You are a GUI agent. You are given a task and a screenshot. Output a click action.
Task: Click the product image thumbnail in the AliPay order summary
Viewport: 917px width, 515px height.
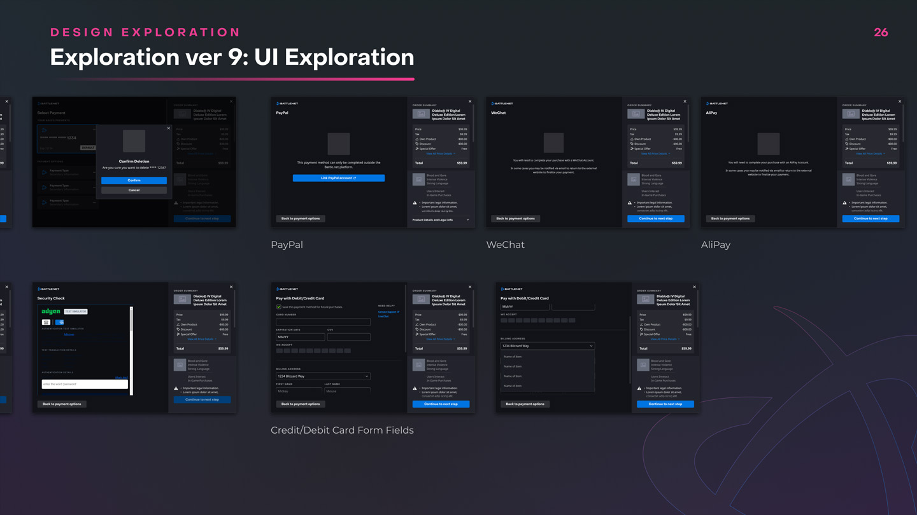click(851, 114)
